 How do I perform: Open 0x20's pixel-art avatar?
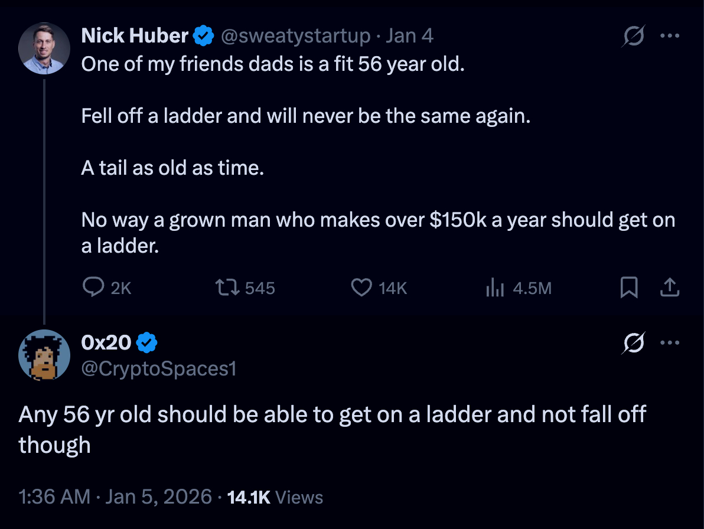coord(45,355)
